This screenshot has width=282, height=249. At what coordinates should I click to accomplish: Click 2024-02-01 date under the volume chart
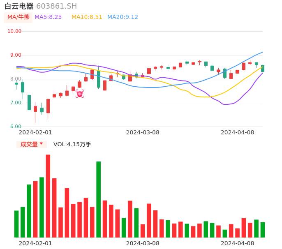(35, 243)
